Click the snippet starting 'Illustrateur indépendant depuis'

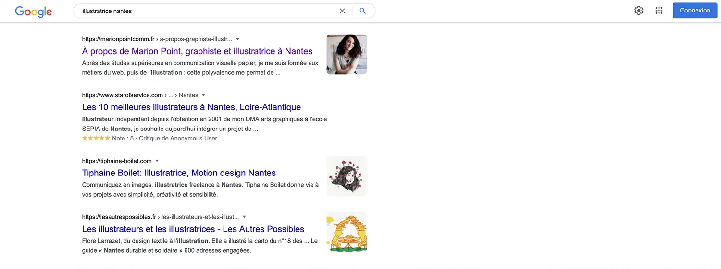205,124
